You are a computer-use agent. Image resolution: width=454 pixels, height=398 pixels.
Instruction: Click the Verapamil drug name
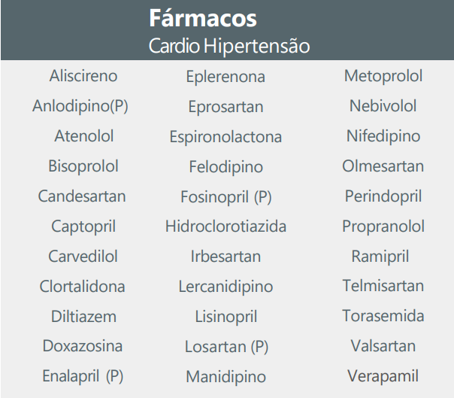383,376
